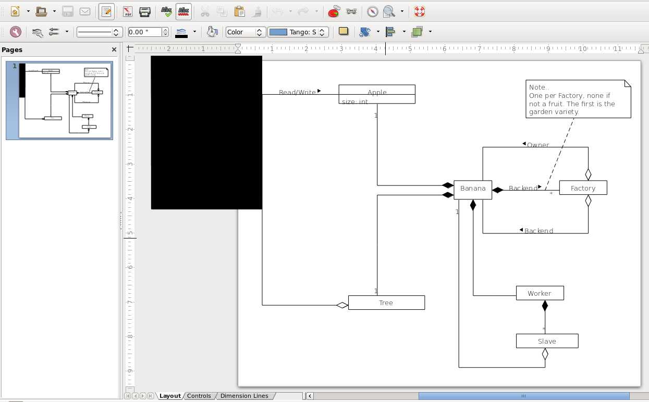
Task: Select the page 1 thumbnail
Action: point(59,100)
